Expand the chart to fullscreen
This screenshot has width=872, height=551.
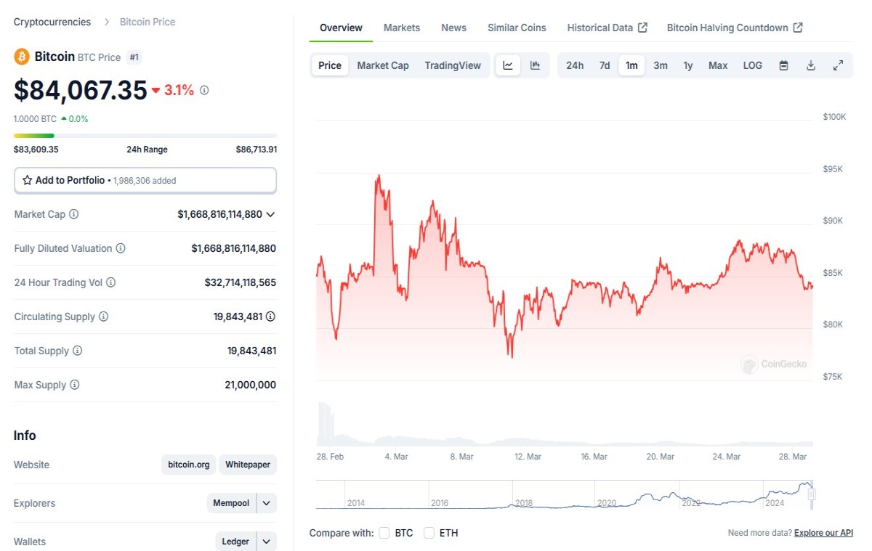[838, 65]
